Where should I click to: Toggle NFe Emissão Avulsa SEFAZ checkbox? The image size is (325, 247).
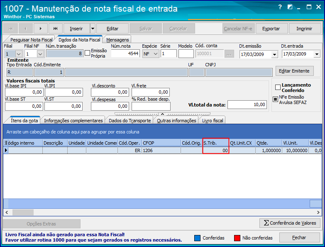point(275,99)
